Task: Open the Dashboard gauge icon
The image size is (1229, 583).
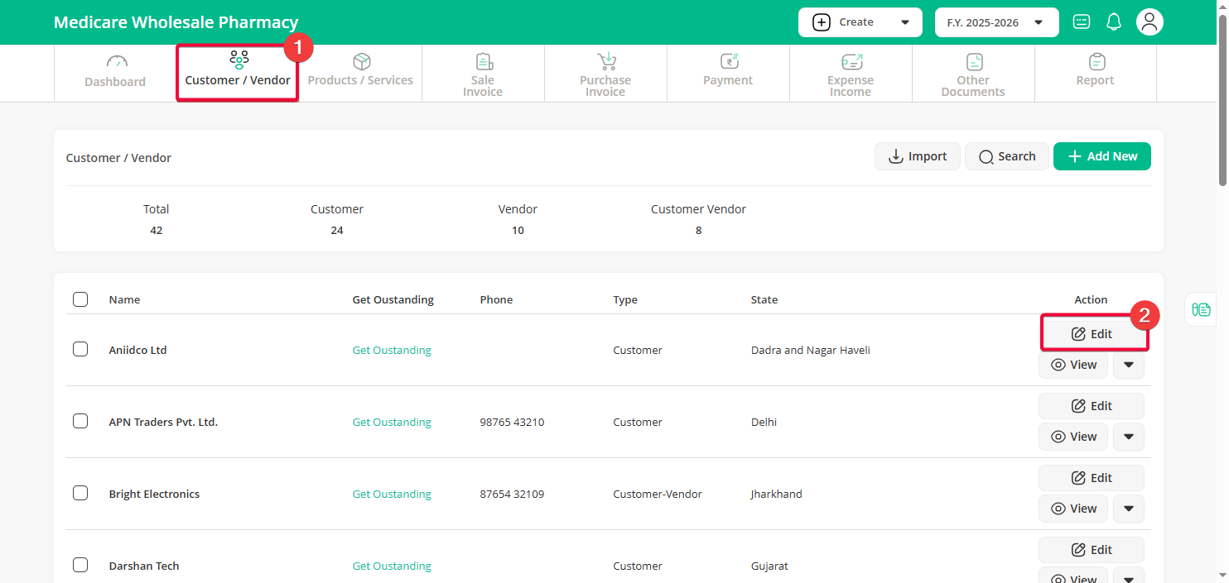Action: (x=116, y=63)
